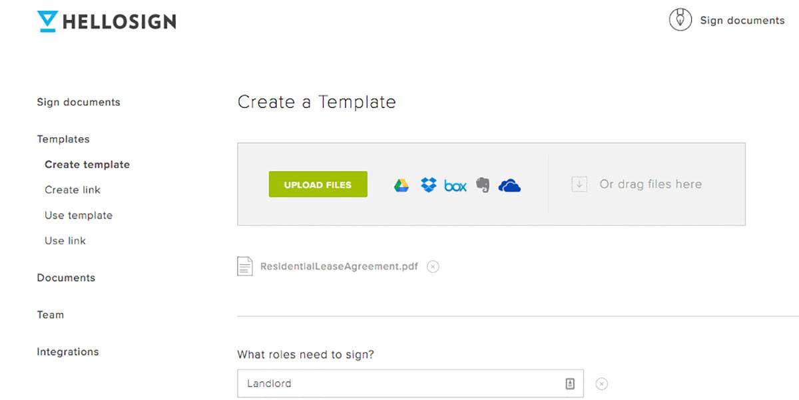Click the document icon beside ResidentialLeaseAgreement.pdf
Screen dimensions: 799x400
245,266
